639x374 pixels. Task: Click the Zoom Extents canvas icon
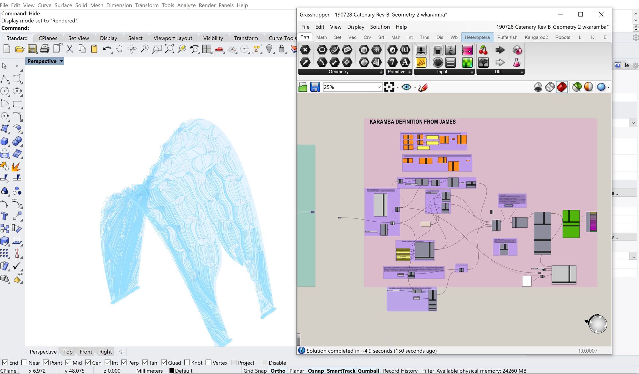click(x=389, y=87)
